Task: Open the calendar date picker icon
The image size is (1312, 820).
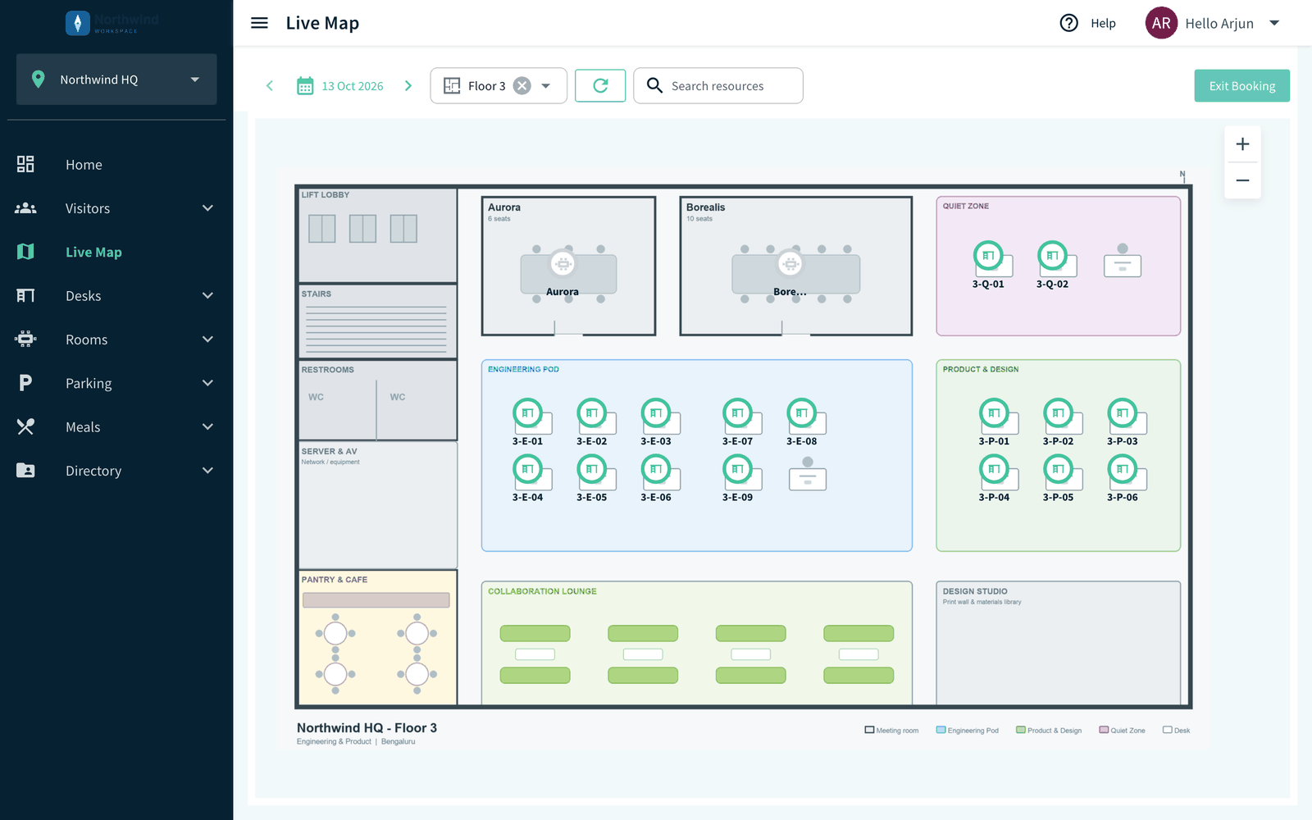Action: click(305, 86)
